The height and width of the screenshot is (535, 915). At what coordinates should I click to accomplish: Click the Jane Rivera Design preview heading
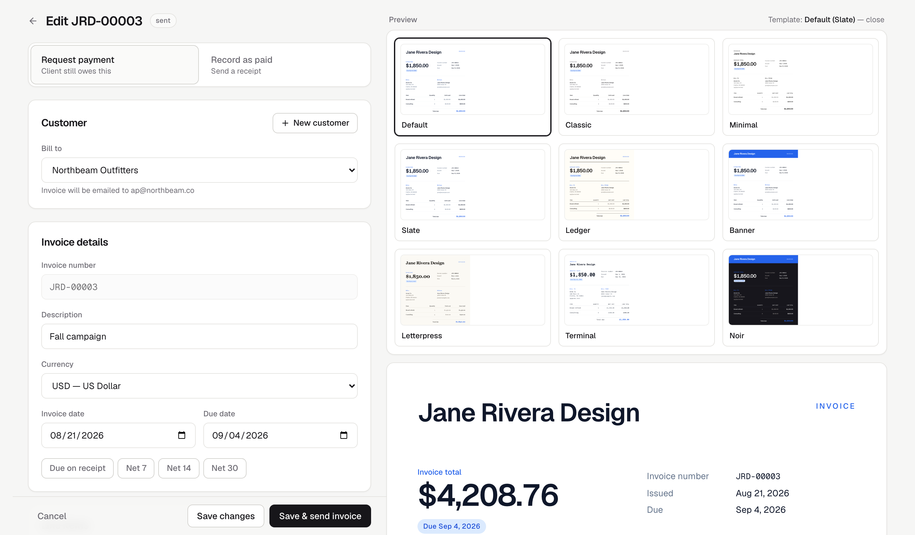pyautogui.click(x=529, y=413)
